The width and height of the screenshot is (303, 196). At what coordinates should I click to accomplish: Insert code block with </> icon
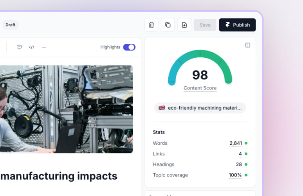coord(32,47)
